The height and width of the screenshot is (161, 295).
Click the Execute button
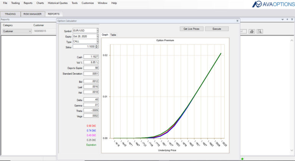click(217, 29)
